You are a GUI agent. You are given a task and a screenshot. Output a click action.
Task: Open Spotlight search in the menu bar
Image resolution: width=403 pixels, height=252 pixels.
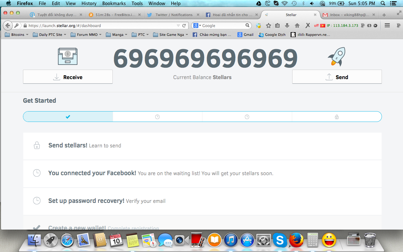coord(383,3)
